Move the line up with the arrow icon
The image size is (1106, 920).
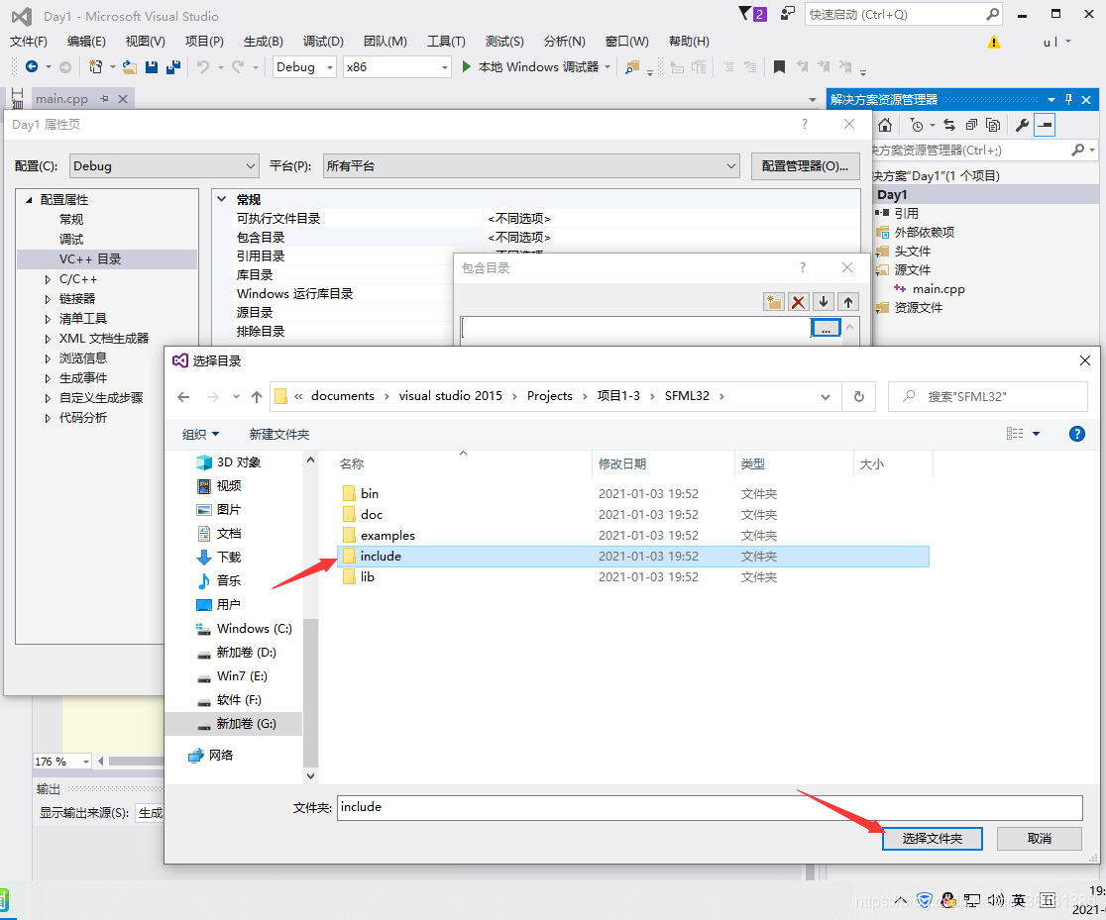click(x=848, y=302)
